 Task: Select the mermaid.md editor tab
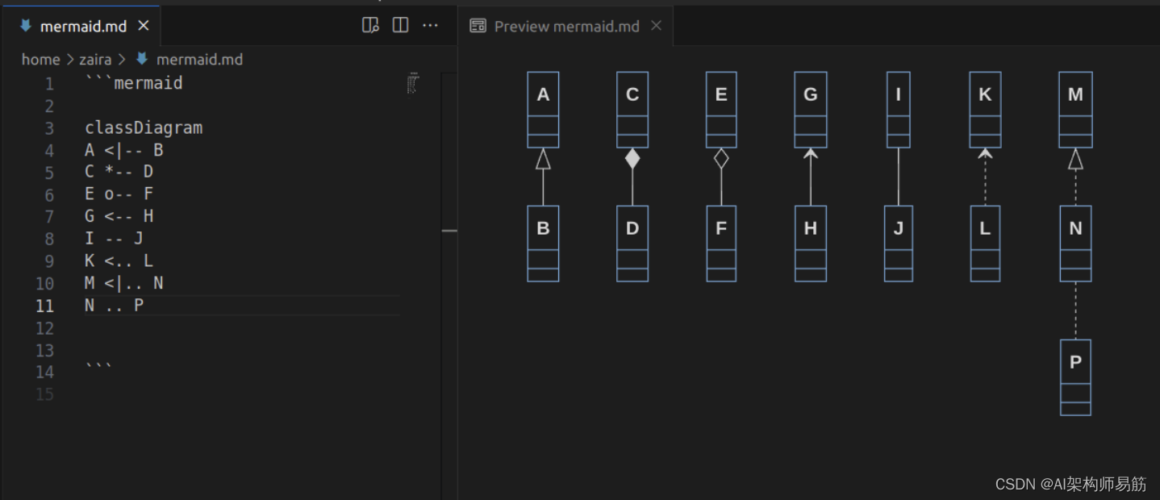pos(81,26)
